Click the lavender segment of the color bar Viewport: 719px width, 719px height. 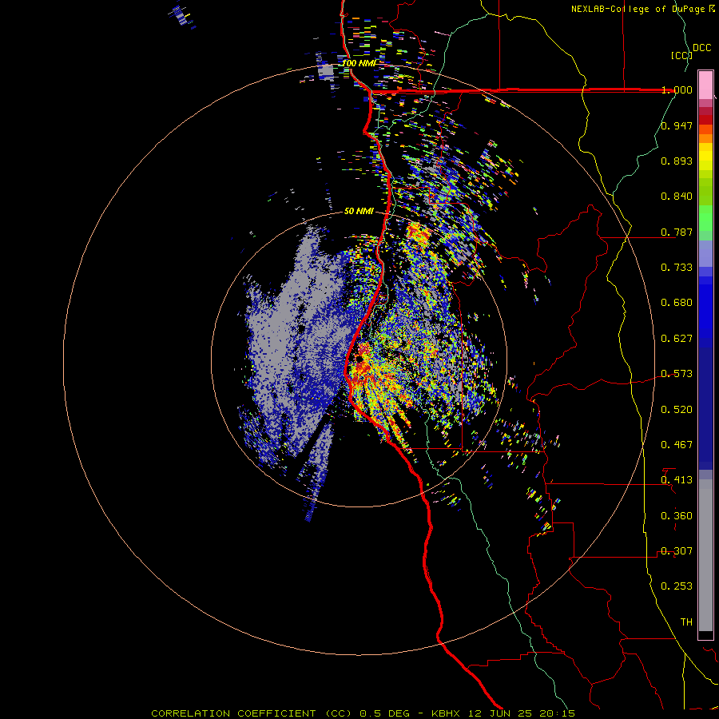[x=705, y=253]
